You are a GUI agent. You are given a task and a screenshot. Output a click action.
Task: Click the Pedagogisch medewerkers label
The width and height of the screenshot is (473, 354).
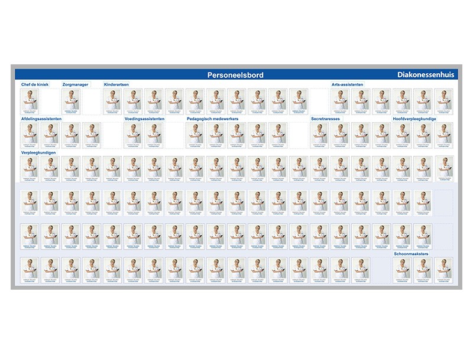click(x=212, y=119)
